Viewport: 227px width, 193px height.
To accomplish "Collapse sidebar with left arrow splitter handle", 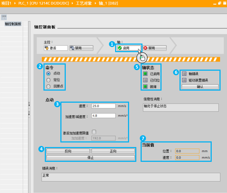I will tap(29, 105).
